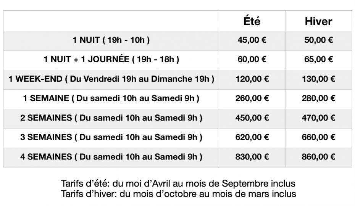Click the 260,00 € one-week price
The image size is (355, 206).
(x=252, y=98)
